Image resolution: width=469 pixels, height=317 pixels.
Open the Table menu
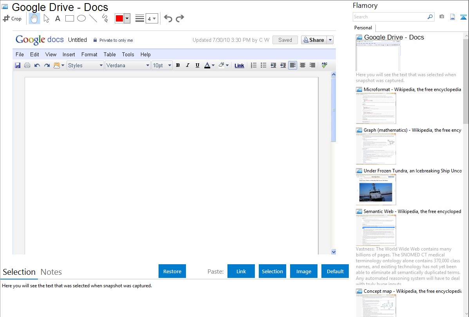110,54
